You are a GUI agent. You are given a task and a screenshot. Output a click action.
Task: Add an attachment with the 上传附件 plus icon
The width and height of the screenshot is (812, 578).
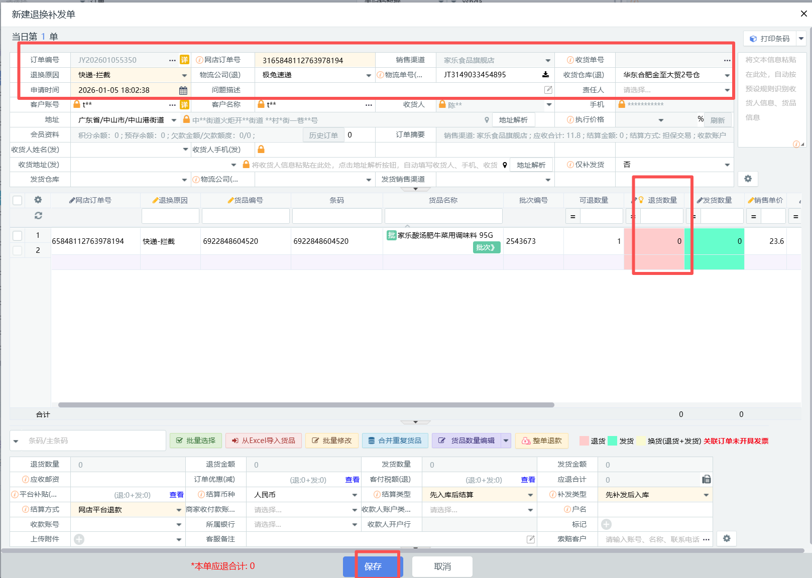(79, 539)
